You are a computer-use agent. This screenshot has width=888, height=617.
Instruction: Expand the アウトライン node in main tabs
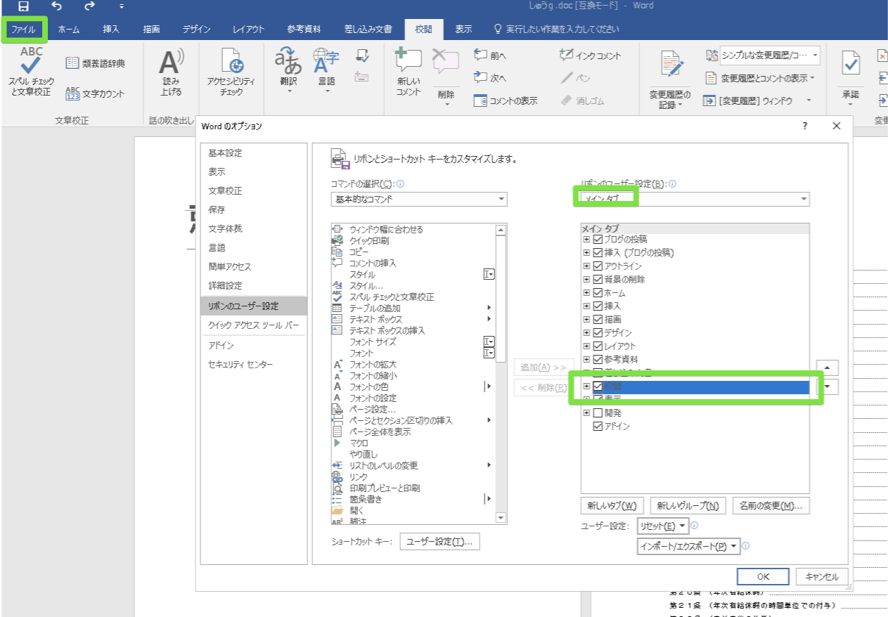coord(586,266)
